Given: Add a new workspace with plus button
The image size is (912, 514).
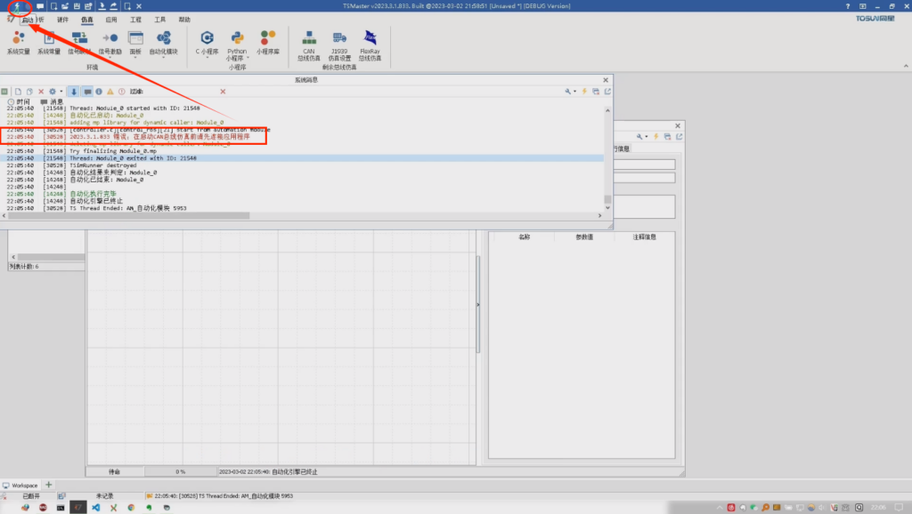Looking at the screenshot, I should coord(48,485).
